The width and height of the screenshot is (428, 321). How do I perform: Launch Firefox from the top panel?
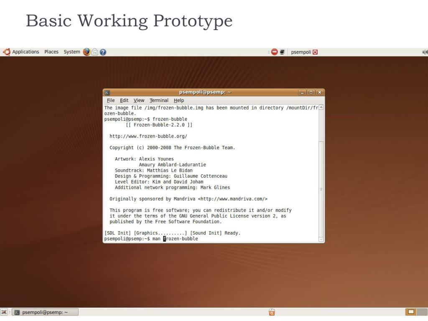point(87,52)
